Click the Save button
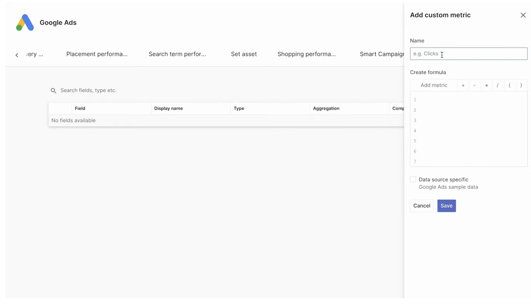531x304 pixels. click(x=446, y=205)
